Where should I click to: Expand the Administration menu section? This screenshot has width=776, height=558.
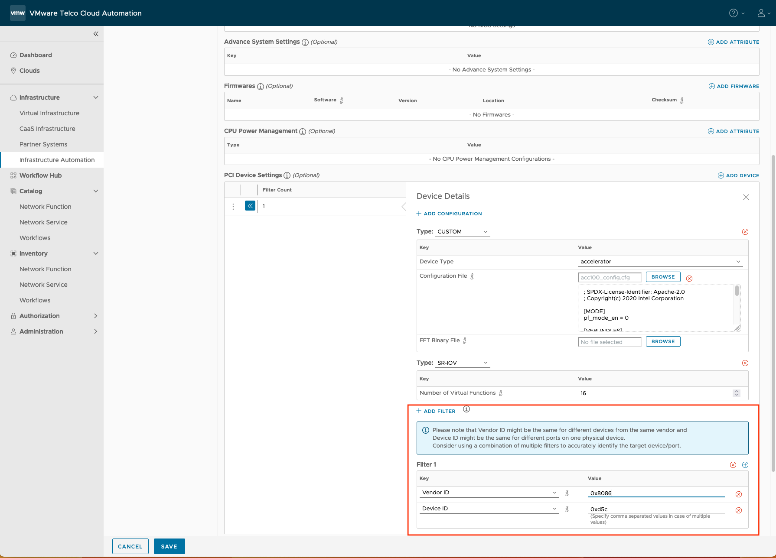click(96, 331)
